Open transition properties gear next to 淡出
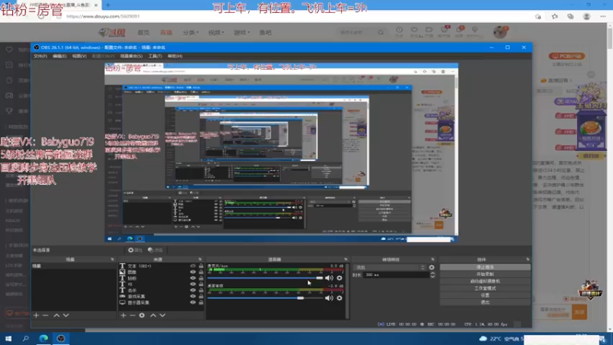This screenshot has width=613, height=345. click(x=431, y=268)
